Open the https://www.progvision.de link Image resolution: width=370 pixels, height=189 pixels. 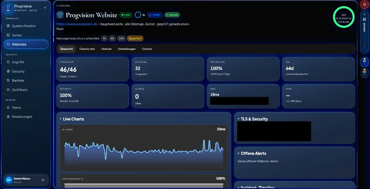tap(77, 24)
